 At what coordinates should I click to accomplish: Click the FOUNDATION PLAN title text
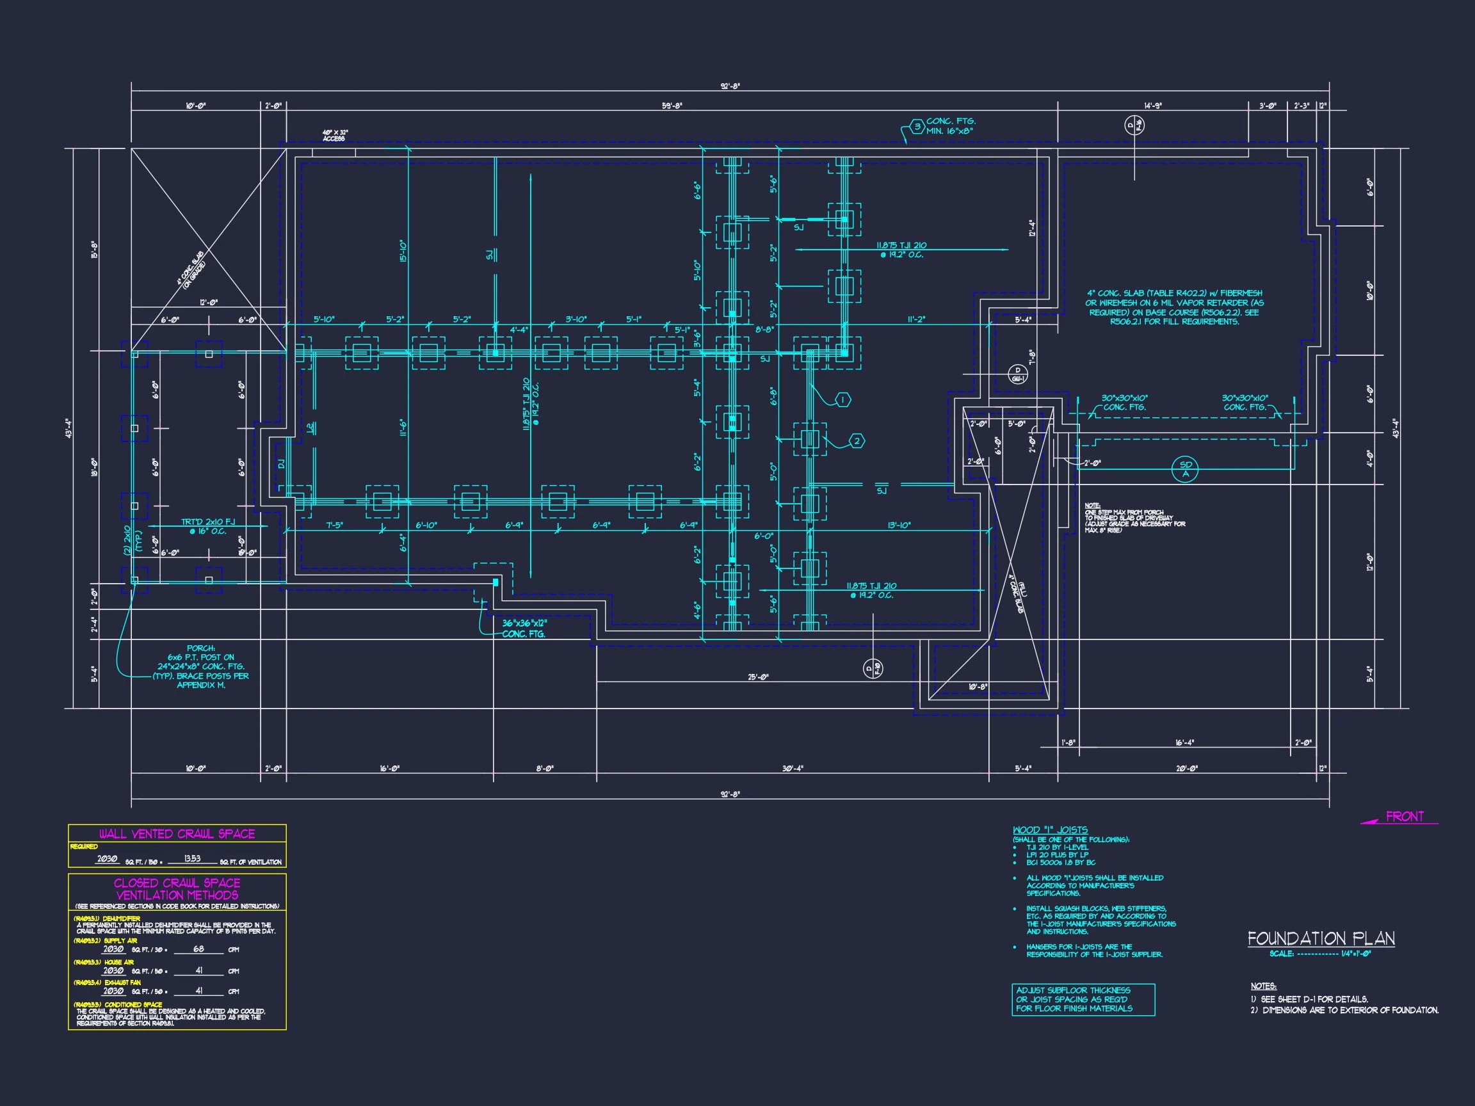[1321, 939]
